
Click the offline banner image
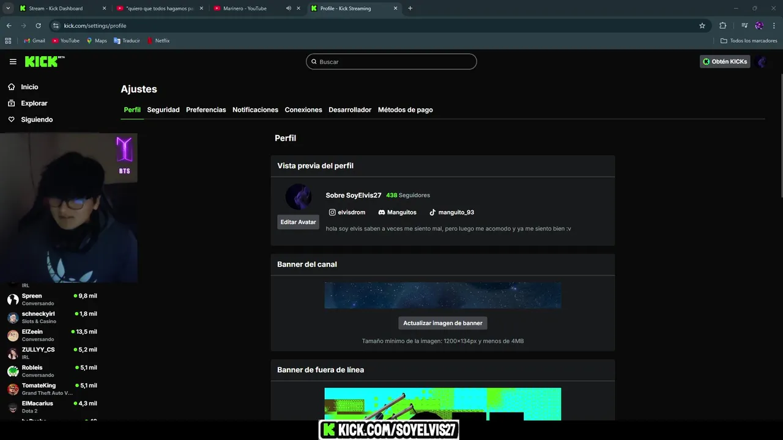443,404
